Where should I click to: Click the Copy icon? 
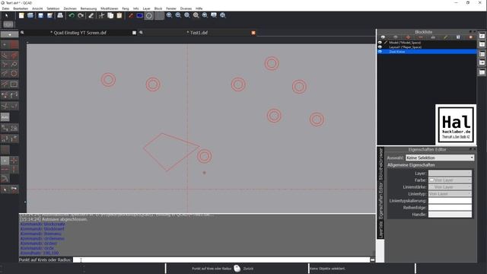click(110, 15)
